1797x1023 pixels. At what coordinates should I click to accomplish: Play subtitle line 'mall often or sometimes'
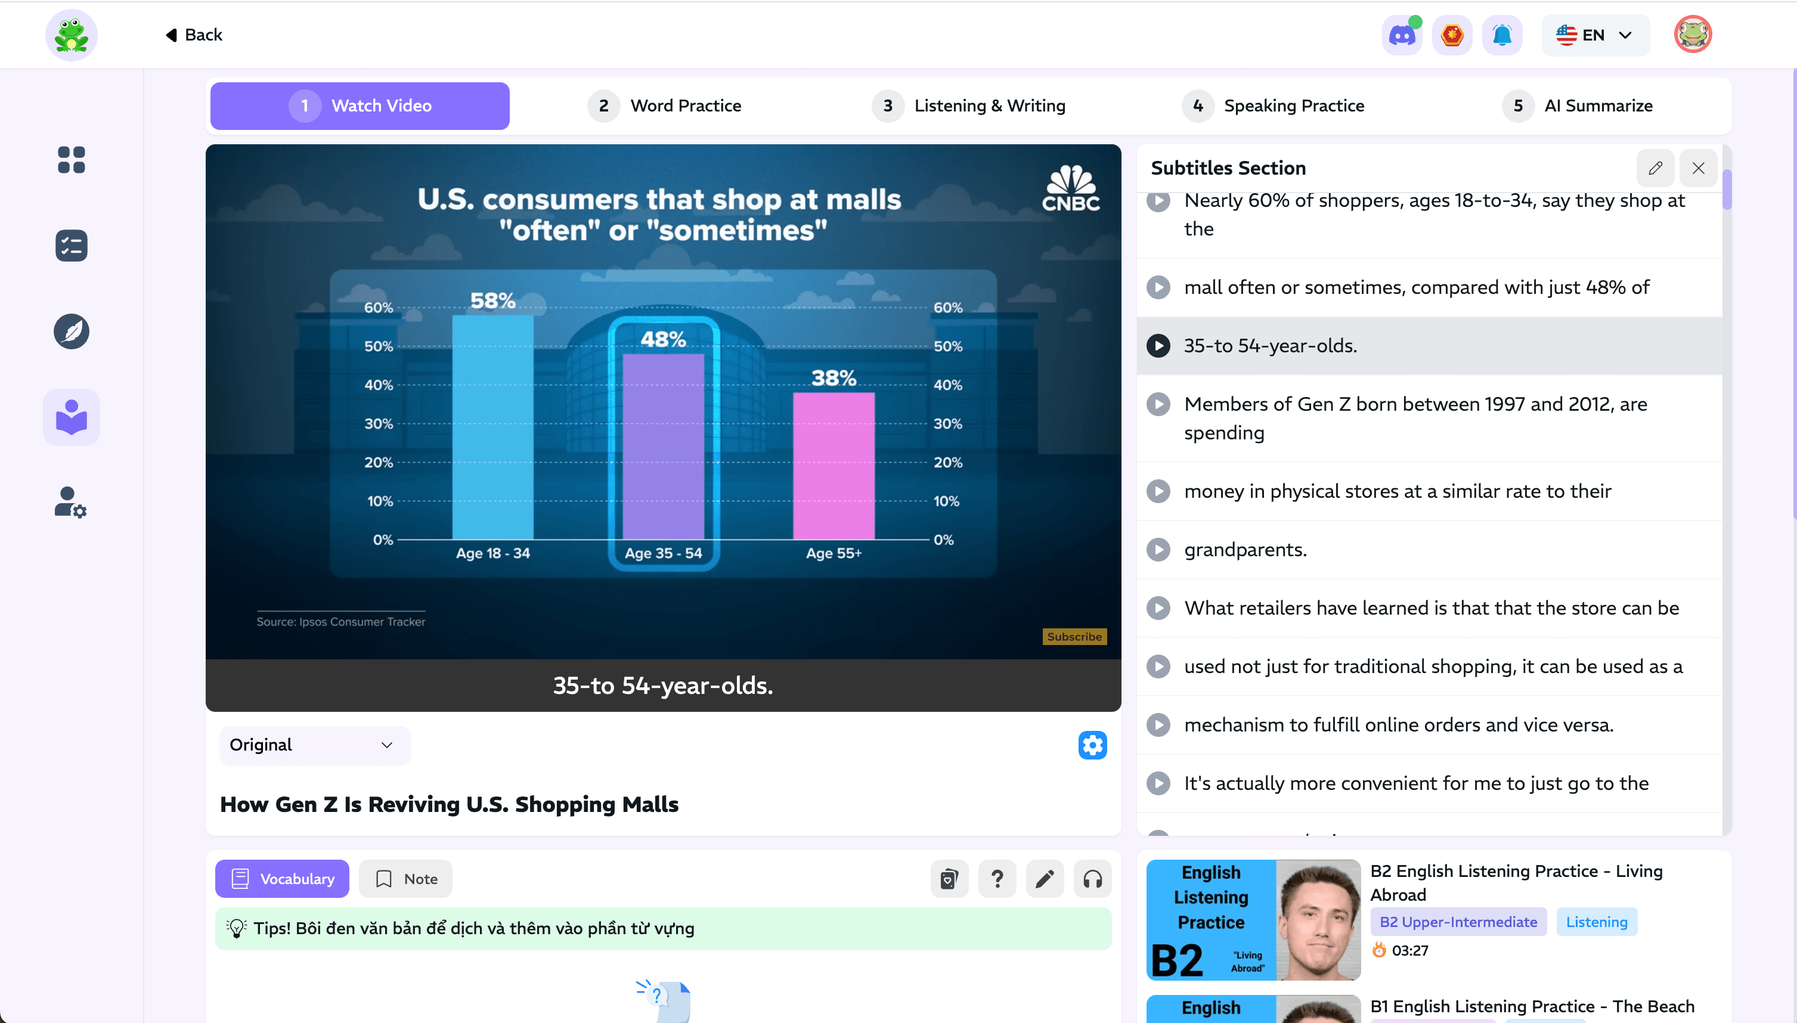tap(1158, 287)
